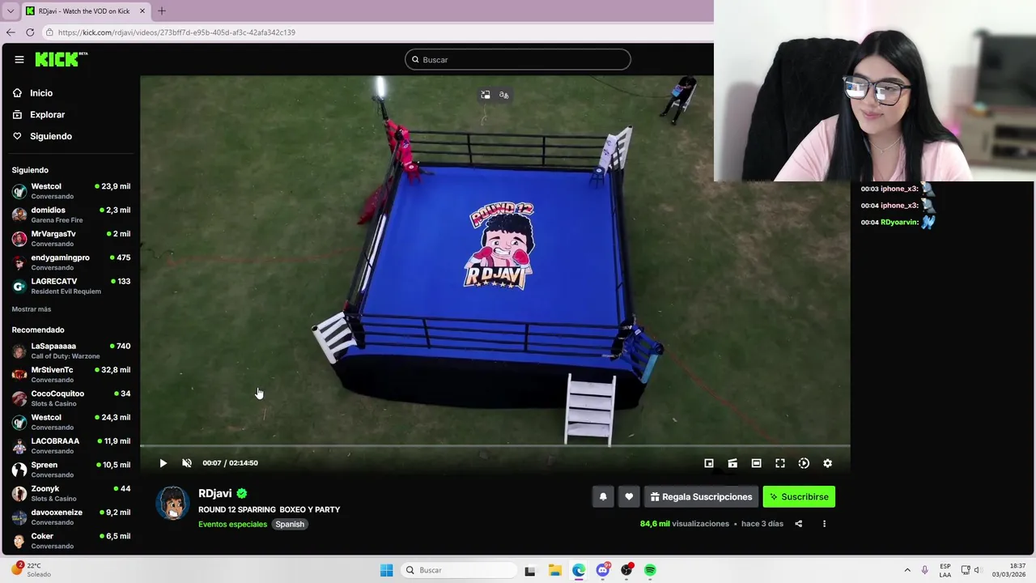Open LACOBRAAA recommended channel
This screenshot has width=1036, height=583.
[70, 445]
